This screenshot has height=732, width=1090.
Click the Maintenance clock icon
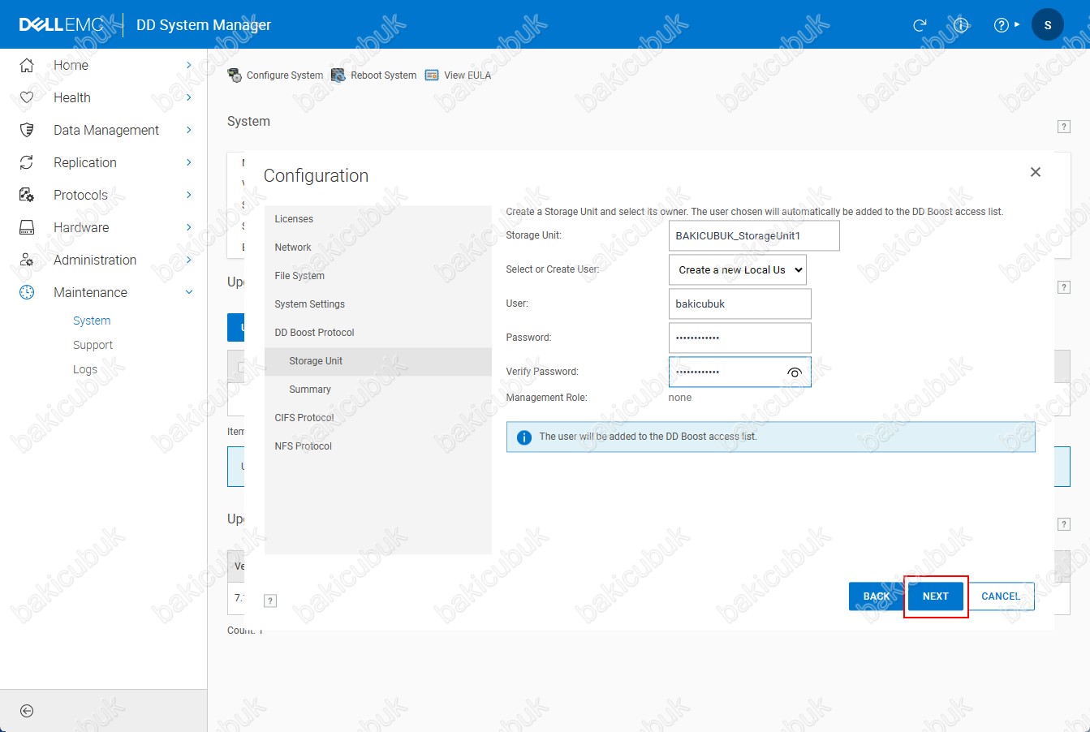(x=27, y=292)
